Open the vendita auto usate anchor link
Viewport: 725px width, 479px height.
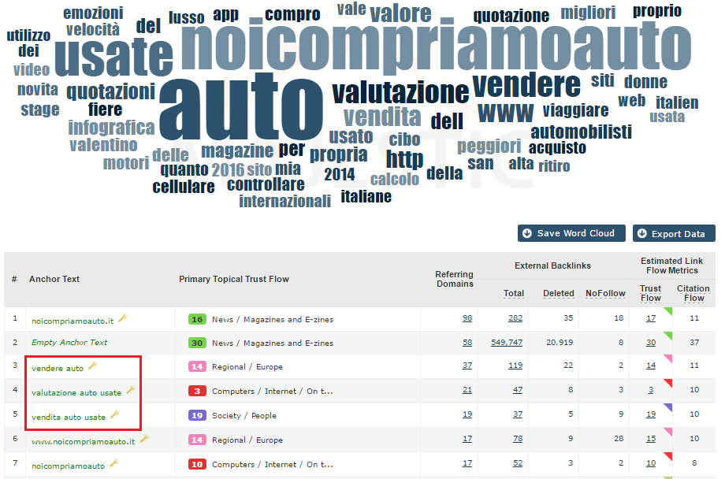coord(69,417)
